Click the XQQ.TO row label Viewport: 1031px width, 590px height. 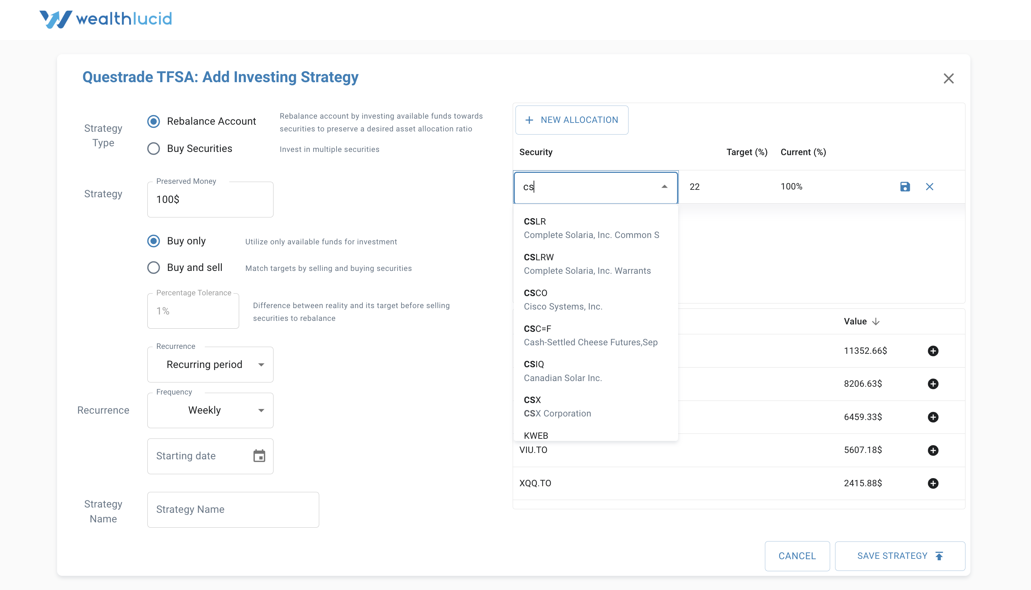pos(535,483)
